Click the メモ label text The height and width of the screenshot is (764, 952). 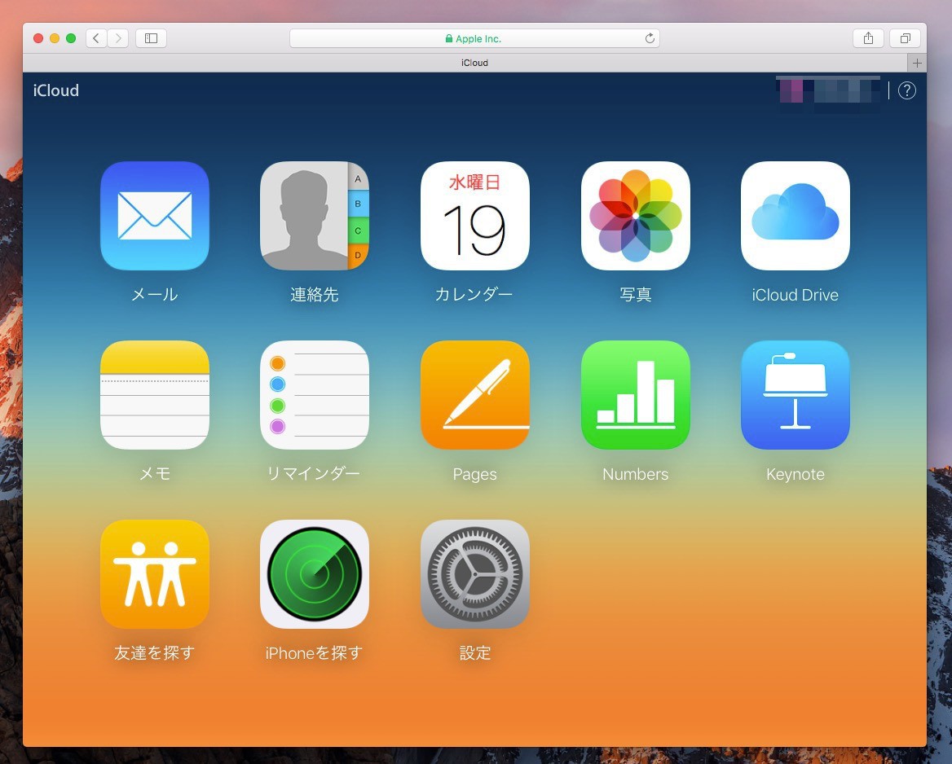(155, 473)
